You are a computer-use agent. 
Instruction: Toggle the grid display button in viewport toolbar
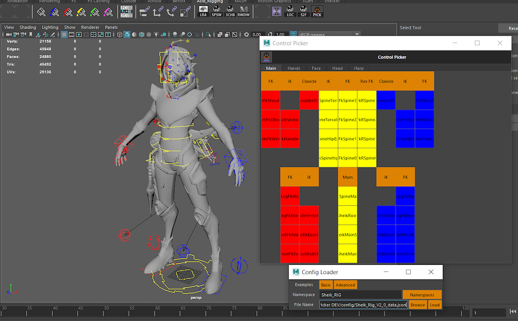pyautogui.click(x=64, y=34)
